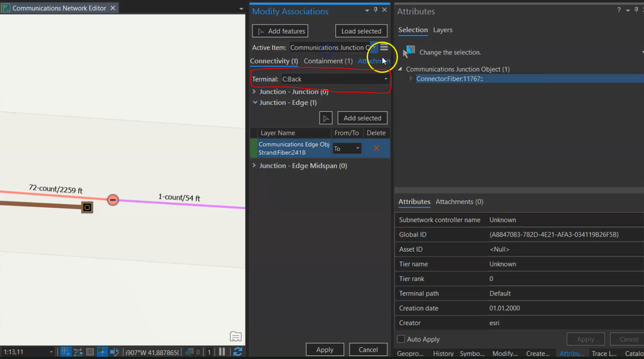Click the black square structure symbol on map
This screenshot has width=644, height=359.
point(87,207)
